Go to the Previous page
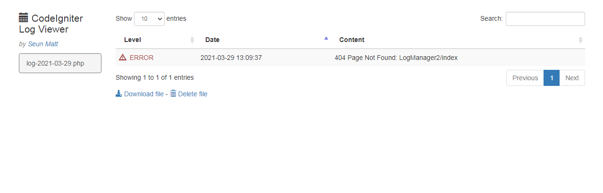This screenshot has width=603, height=193. point(525,78)
